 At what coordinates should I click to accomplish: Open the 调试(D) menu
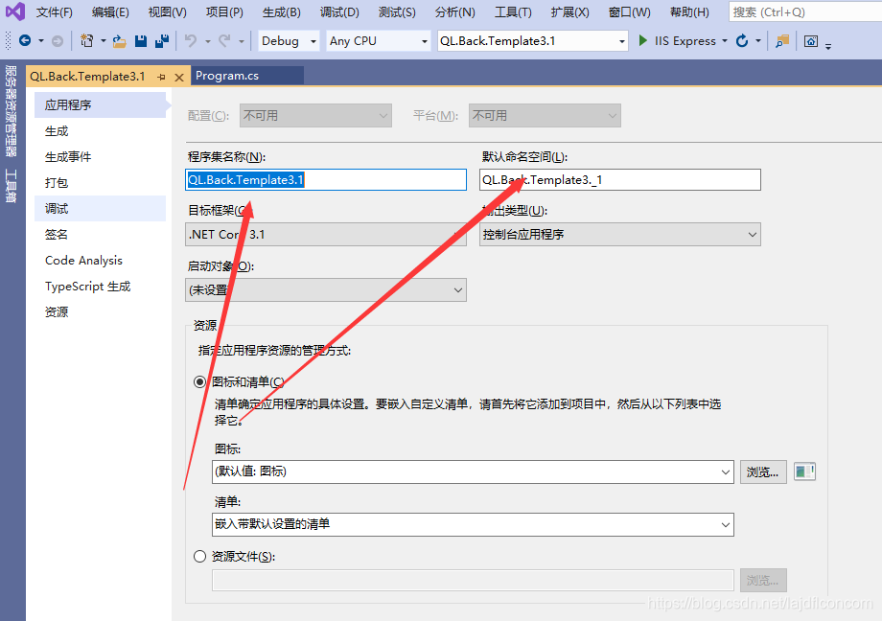(x=339, y=11)
